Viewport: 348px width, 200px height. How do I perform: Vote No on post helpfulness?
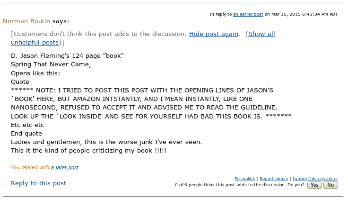pos(331,185)
